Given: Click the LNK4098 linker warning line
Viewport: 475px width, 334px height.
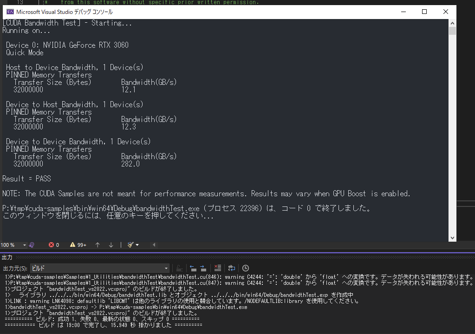Looking at the screenshot, I should pos(182,301).
